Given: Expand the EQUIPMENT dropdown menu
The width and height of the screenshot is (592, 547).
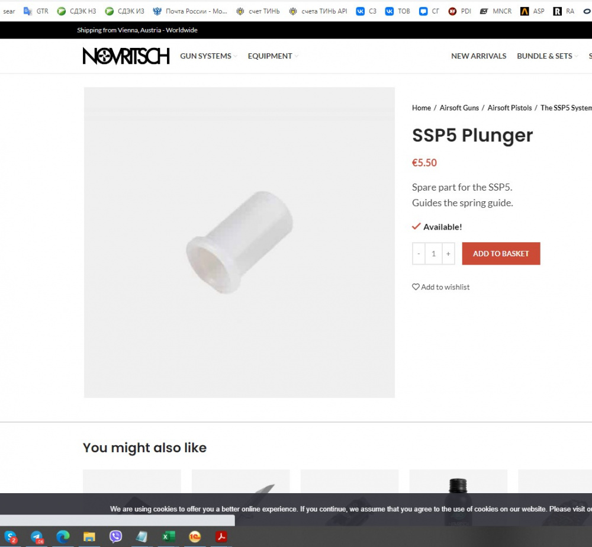Looking at the screenshot, I should tap(273, 56).
